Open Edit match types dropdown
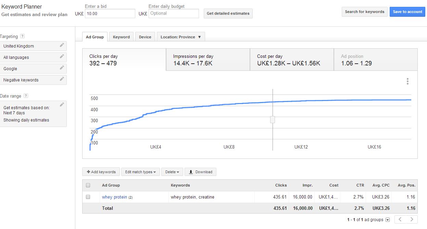Screen dimensions: 427x229 [140, 172]
